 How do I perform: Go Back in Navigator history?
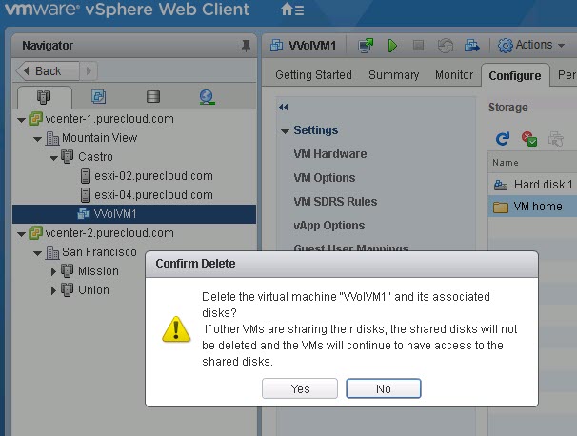tap(48, 71)
